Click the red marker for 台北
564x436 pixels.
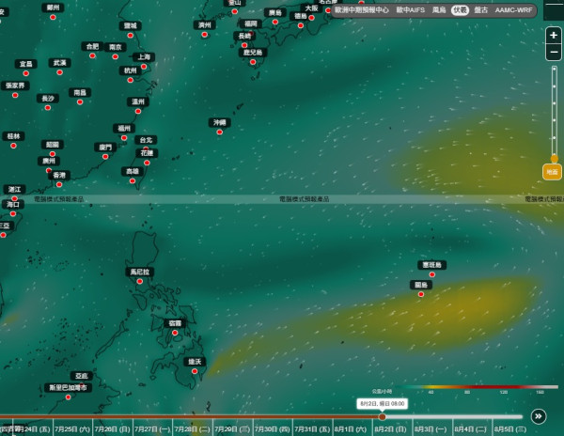pyautogui.click(x=146, y=148)
